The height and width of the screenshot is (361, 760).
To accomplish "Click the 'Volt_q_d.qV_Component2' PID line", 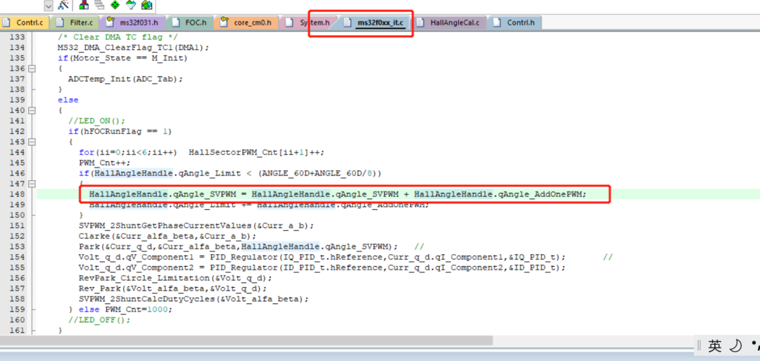I will pyautogui.click(x=322, y=268).
